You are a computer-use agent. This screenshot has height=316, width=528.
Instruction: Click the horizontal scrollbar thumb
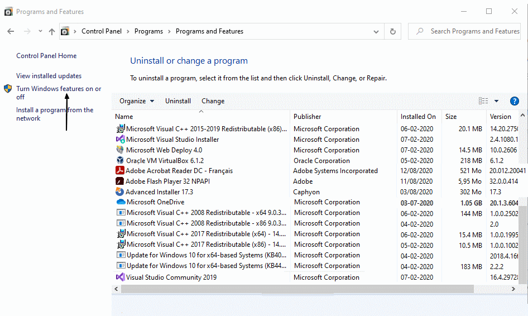pyautogui.click(x=297, y=289)
